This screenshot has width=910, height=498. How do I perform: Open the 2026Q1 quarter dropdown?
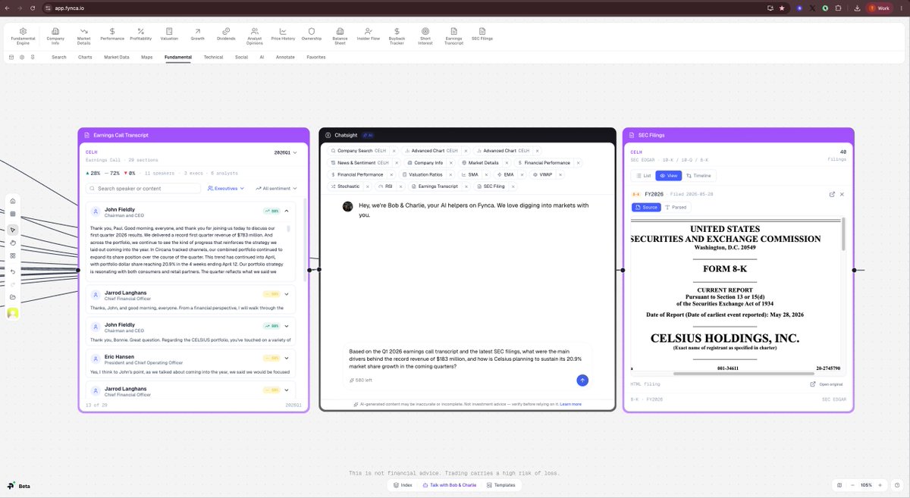pyautogui.click(x=286, y=152)
